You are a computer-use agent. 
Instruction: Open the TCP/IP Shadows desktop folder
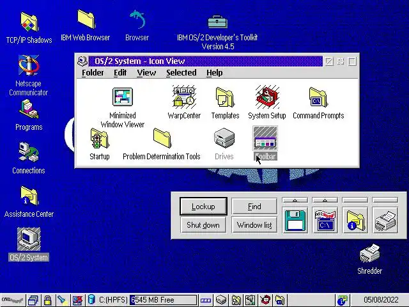(29, 23)
